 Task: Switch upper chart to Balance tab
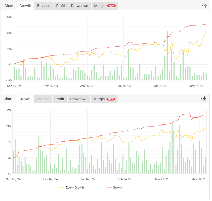(x=44, y=6)
